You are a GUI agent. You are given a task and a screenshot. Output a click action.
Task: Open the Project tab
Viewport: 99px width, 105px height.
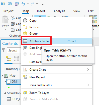click(8, 11)
